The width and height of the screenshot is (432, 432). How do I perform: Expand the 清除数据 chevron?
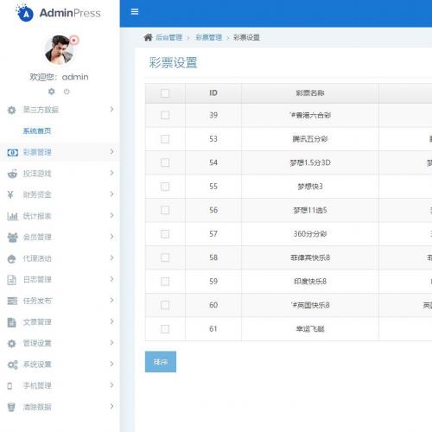click(112, 406)
